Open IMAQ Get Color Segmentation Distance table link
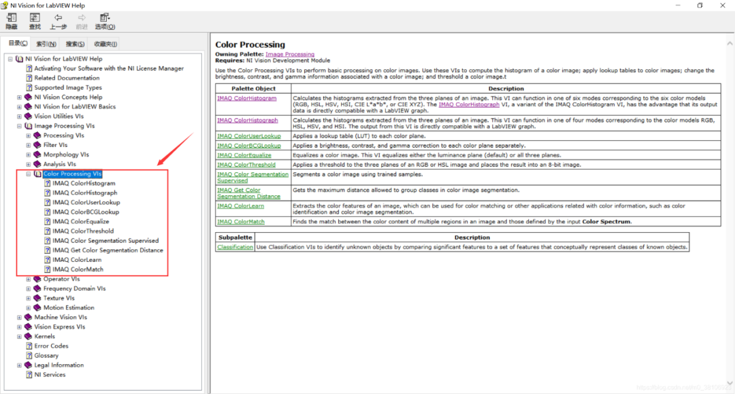This screenshot has width=735, height=394. point(248,193)
